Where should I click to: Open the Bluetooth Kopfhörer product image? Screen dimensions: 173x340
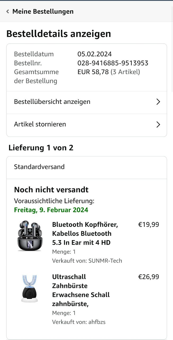pyautogui.click(x=29, y=235)
